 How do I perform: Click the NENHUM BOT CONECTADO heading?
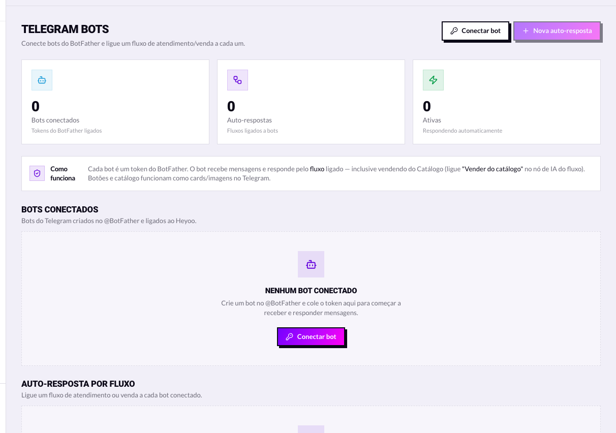[311, 291]
